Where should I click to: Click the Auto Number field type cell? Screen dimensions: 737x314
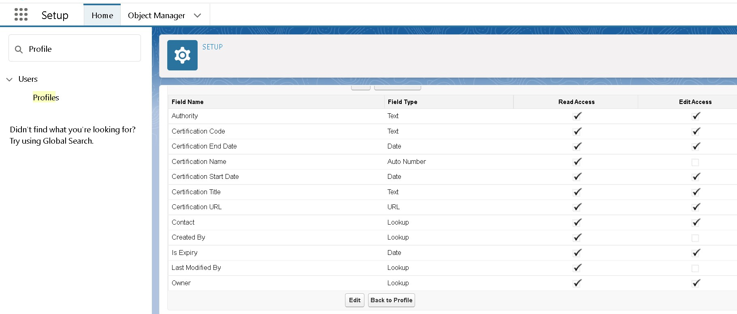point(407,161)
